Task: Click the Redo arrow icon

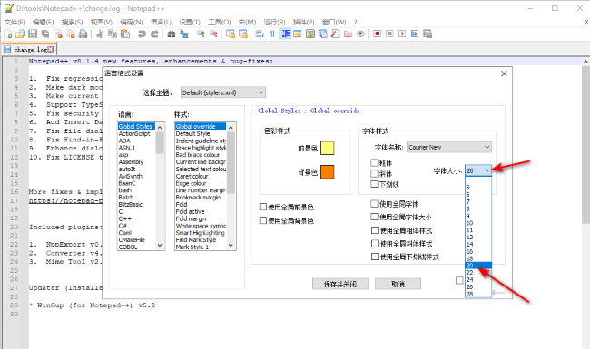Action: (x=154, y=34)
